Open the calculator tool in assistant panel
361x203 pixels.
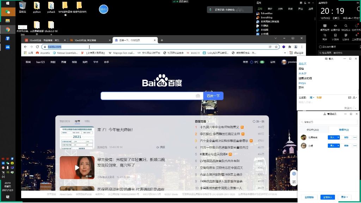(335, 37)
